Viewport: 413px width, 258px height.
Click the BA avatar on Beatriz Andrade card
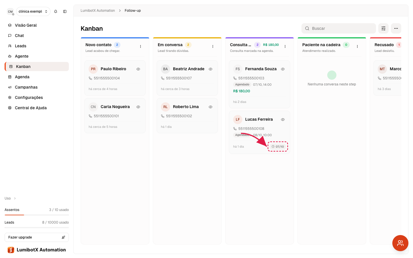(x=165, y=69)
